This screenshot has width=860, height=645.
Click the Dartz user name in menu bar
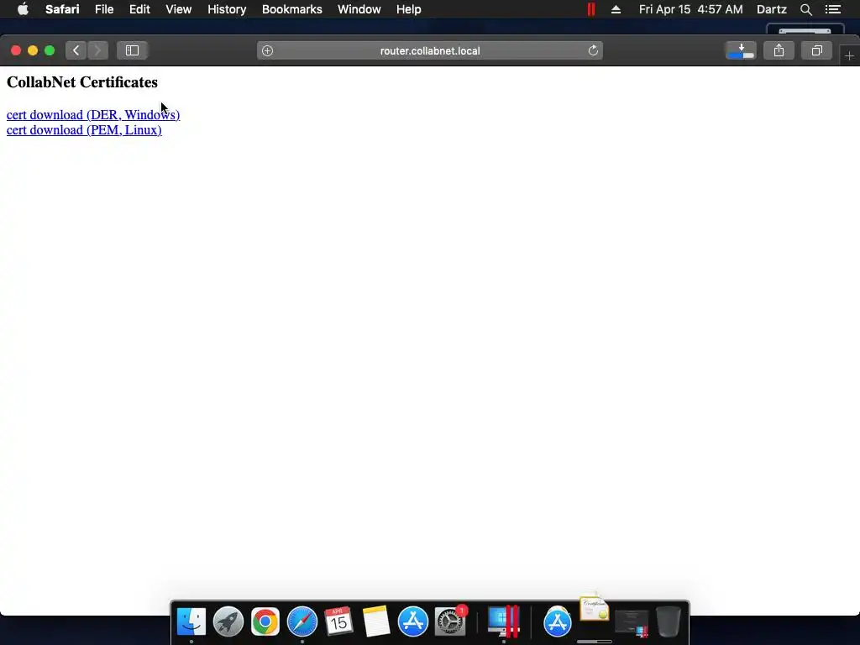click(x=771, y=9)
